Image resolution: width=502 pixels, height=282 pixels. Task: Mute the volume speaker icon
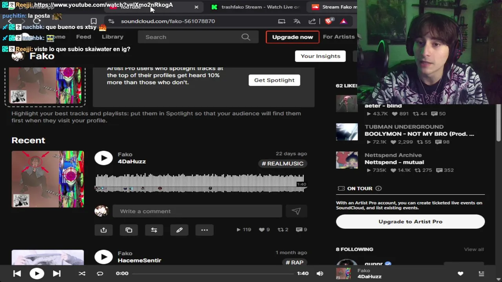(320, 273)
